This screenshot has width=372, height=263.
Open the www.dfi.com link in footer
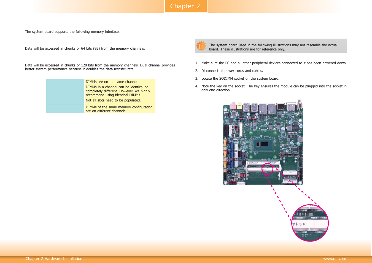[335, 259]
